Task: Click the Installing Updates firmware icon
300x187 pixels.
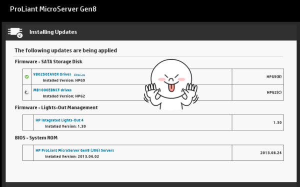Action: coord(15,32)
